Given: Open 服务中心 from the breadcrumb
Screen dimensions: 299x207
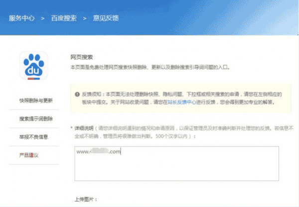Looking at the screenshot, I should click(x=21, y=18).
